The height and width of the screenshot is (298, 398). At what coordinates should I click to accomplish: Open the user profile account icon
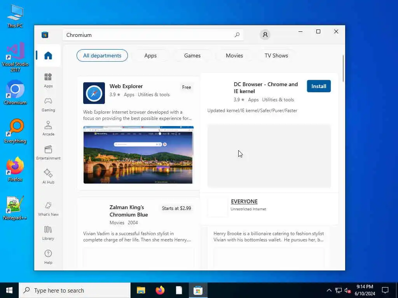pos(265,35)
